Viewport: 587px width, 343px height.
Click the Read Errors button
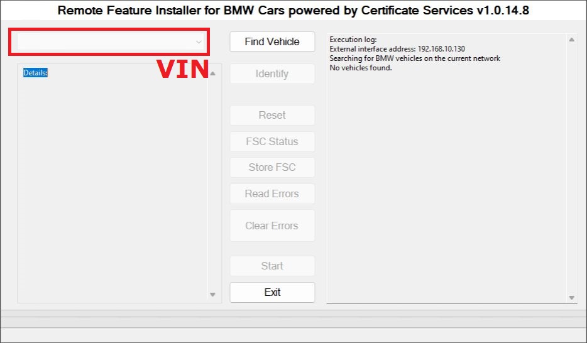coord(272,193)
